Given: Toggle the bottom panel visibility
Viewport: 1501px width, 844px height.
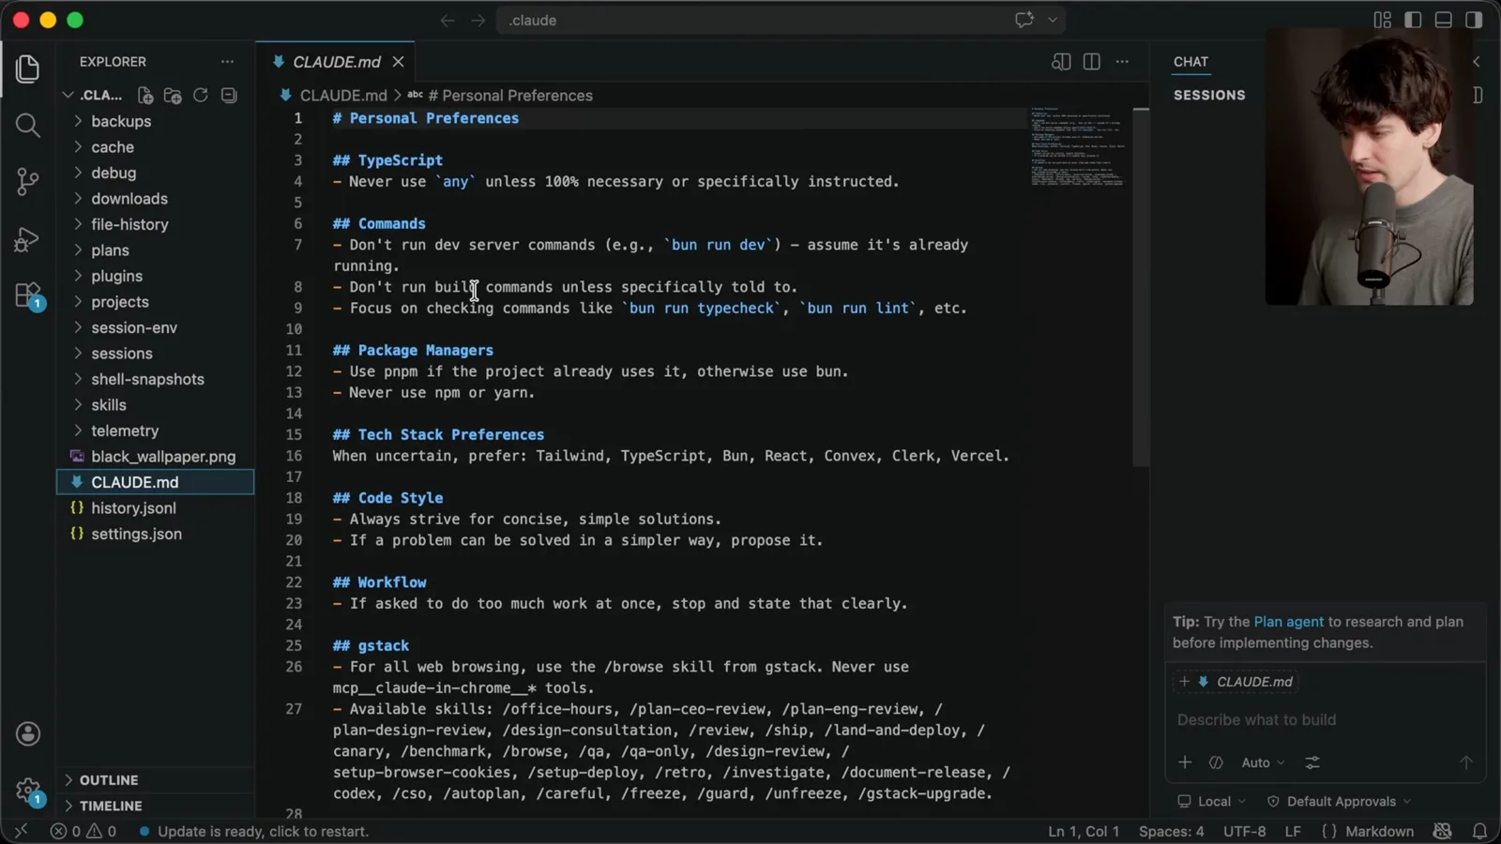Looking at the screenshot, I should coord(1444,20).
